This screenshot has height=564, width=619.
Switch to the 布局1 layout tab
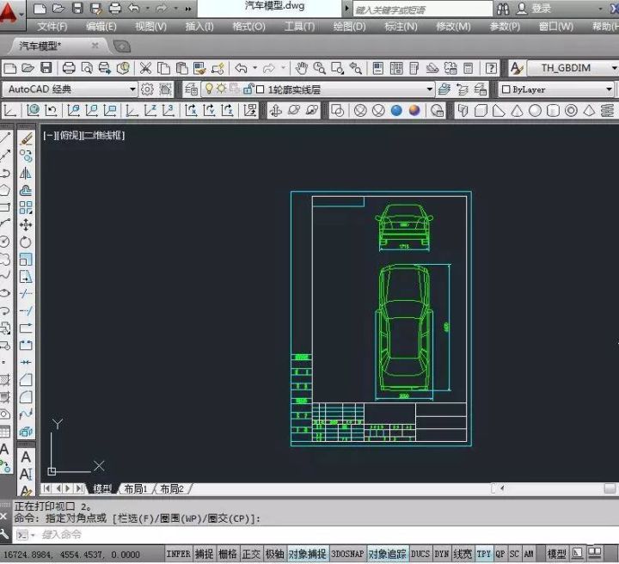click(136, 489)
